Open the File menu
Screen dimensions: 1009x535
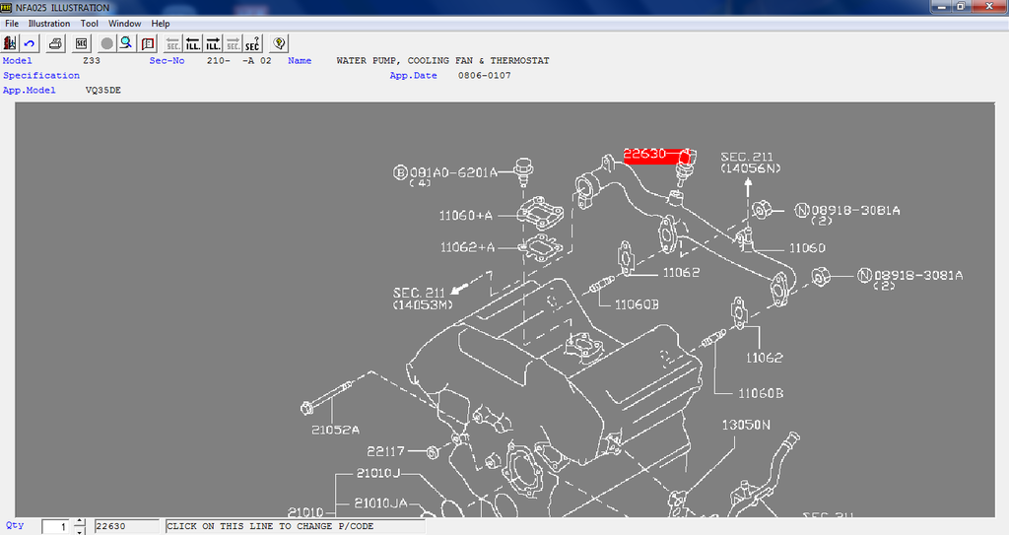click(12, 24)
